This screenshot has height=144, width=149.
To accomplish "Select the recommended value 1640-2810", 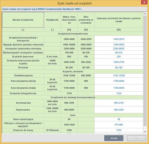I will pyautogui.click(x=119, y=39).
